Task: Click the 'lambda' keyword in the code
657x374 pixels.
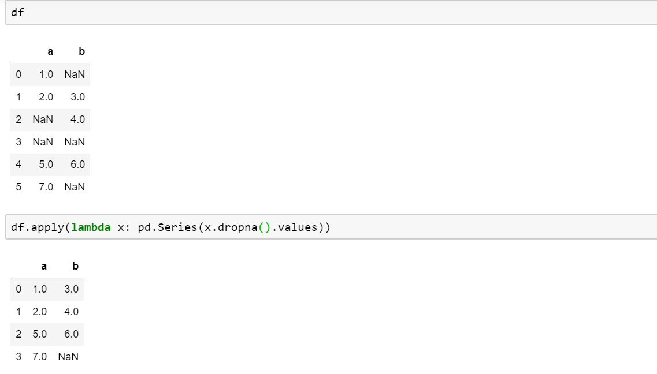Action: click(x=91, y=227)
